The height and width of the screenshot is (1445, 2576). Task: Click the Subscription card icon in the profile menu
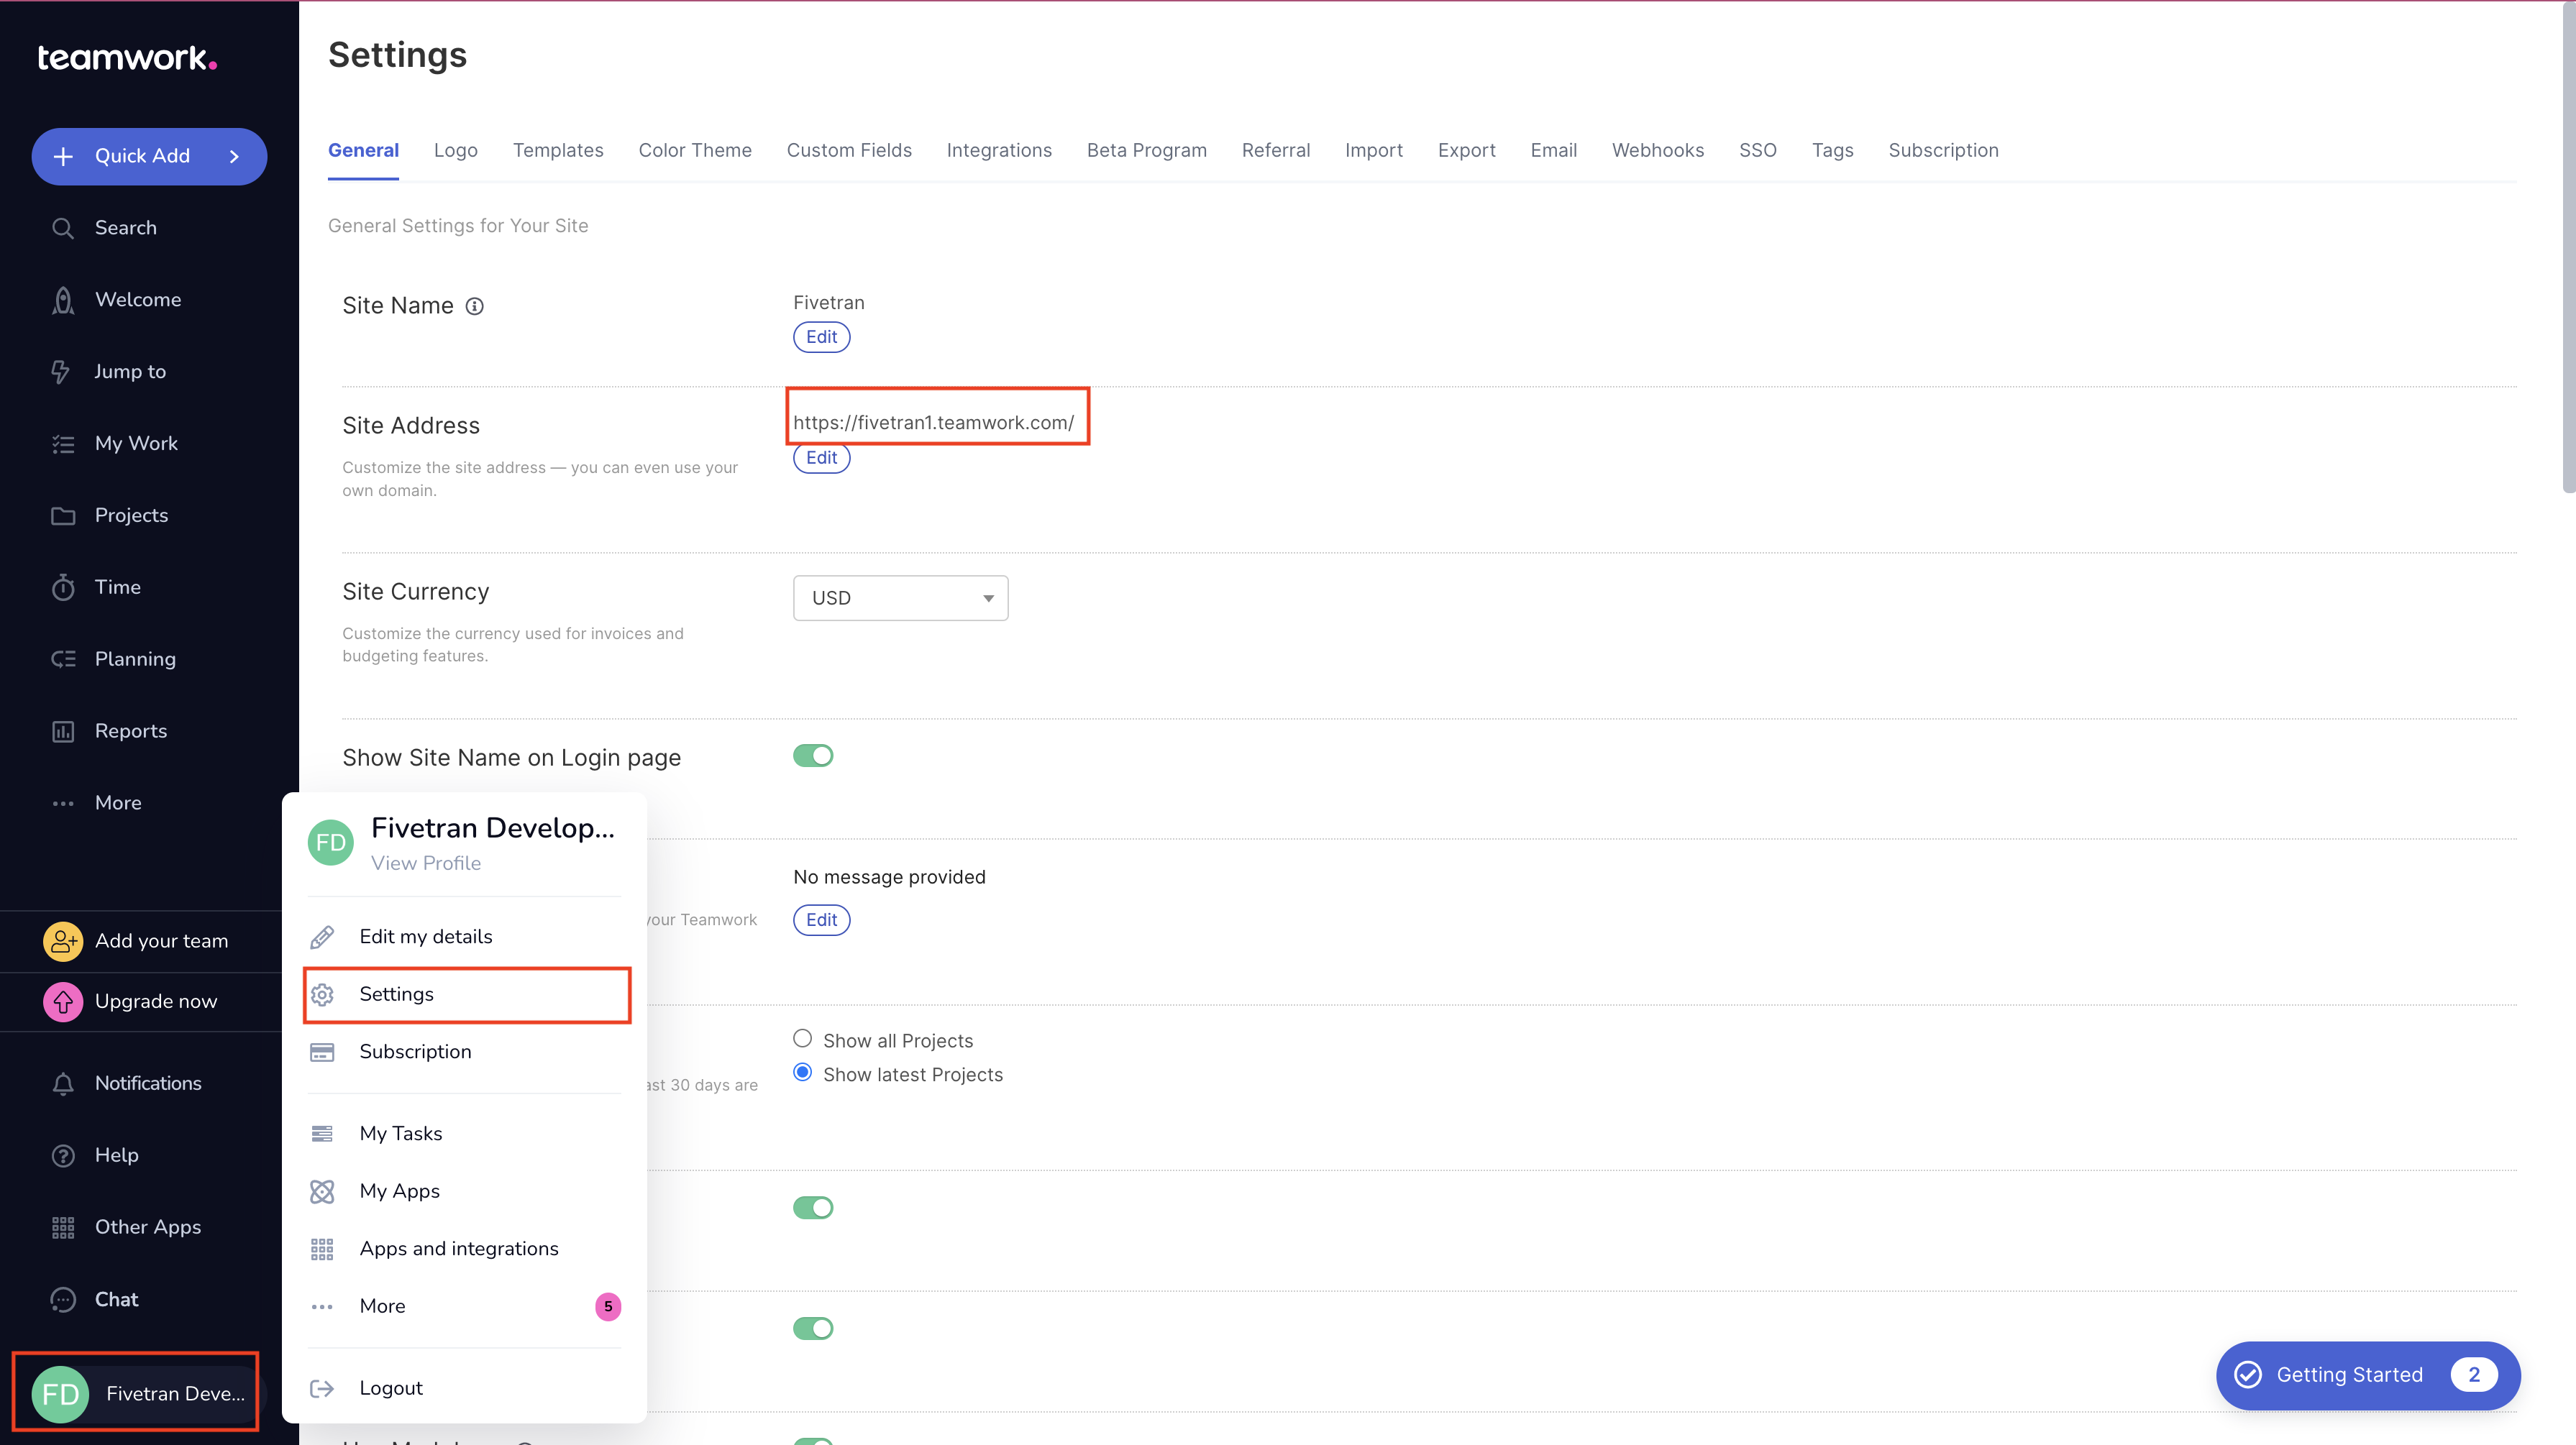coord(322,1052)
